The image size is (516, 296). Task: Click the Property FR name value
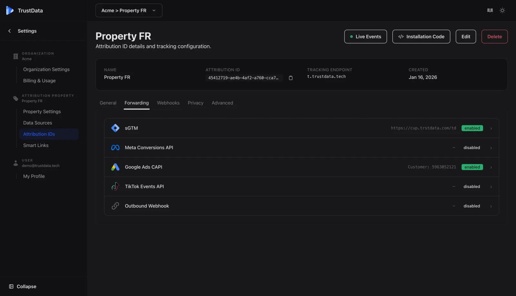(117, 77)
